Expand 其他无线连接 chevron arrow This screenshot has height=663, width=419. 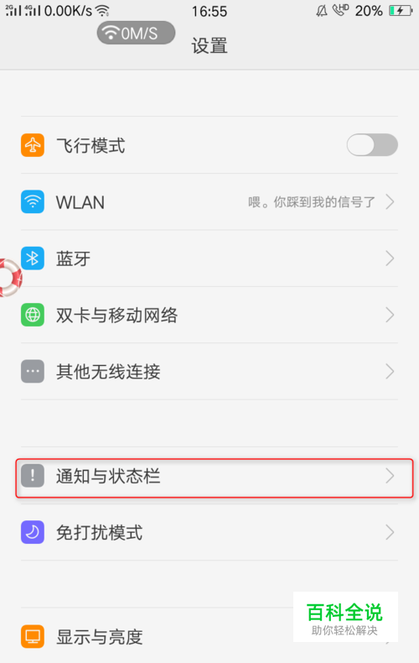coord(390,371)
